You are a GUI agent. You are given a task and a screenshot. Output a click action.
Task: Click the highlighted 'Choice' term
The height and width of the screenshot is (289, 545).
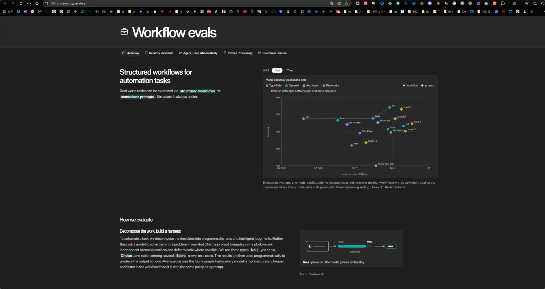pos(126,256)
